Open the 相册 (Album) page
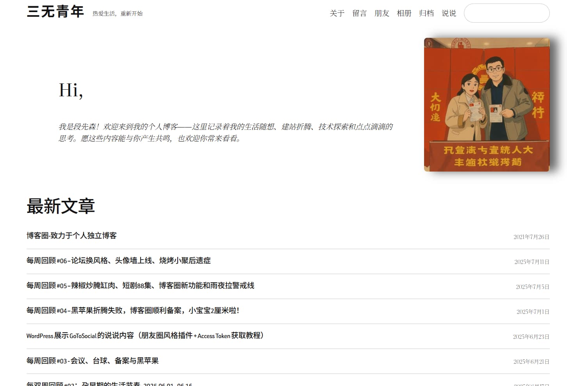 (x=404, y=13)
